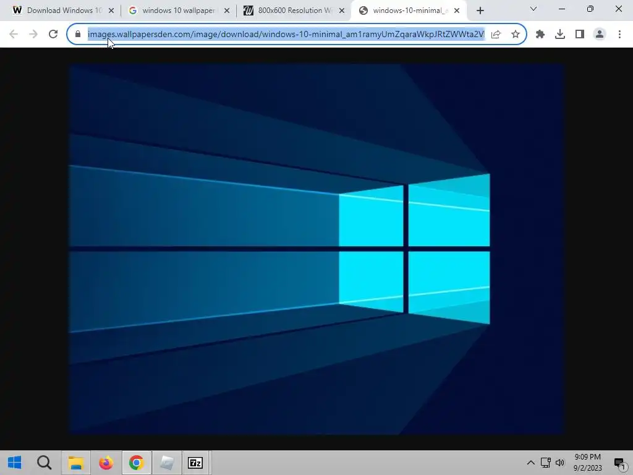Screen dimensions: 633x475
Task: Open Chrome's three-dot menu
Action: (x=619, y=35)
